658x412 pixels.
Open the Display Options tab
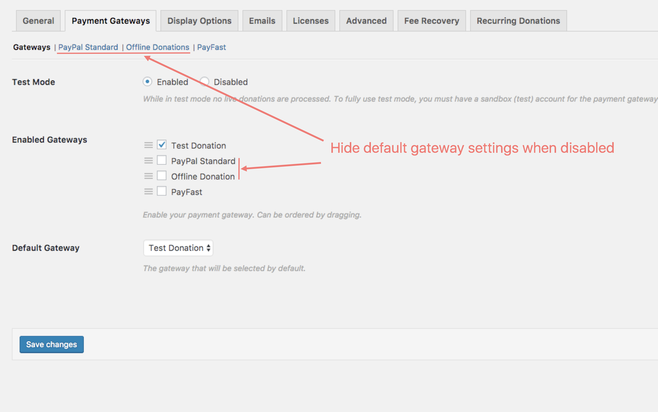[x=199, y=21]
